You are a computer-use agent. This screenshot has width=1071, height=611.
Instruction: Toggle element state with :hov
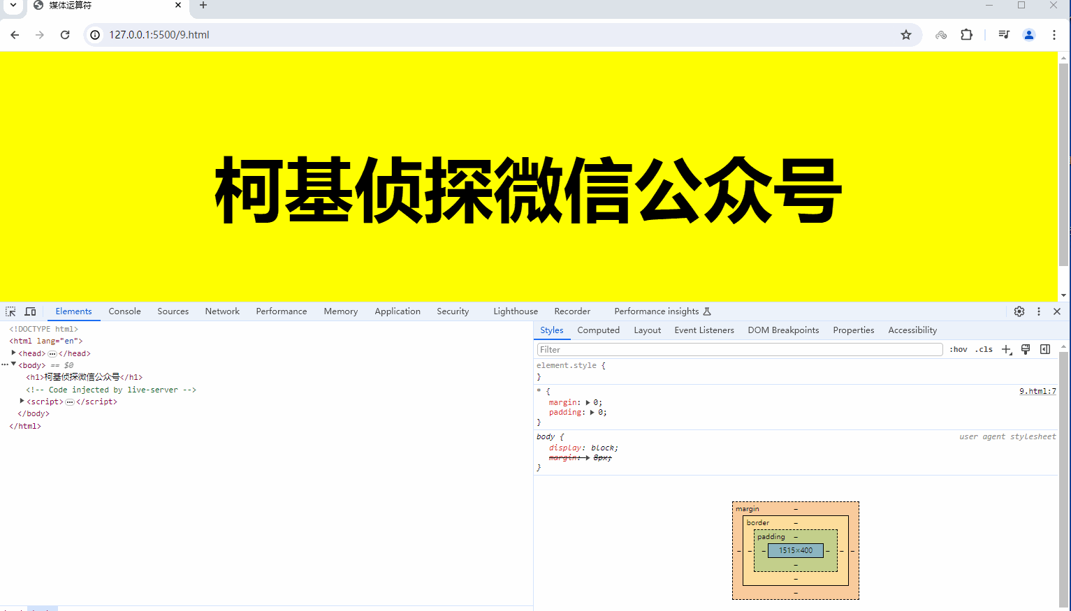pyautogui.click(x=959, y=349)
